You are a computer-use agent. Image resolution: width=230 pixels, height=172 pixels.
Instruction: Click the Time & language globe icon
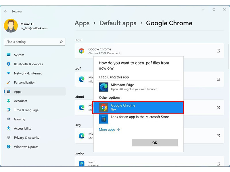(x=9, y=110)
